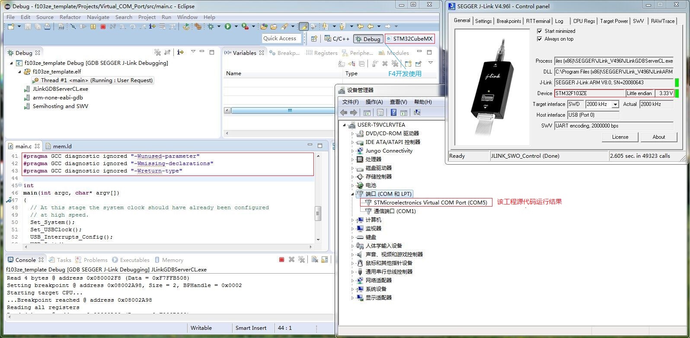
Task: Switch to the CPU Regs tab in J-Link panel
Action: point(584,21)
